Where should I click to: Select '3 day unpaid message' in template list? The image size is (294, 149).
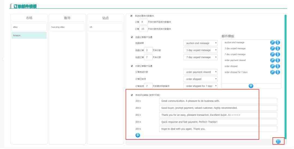pos(235,48)
